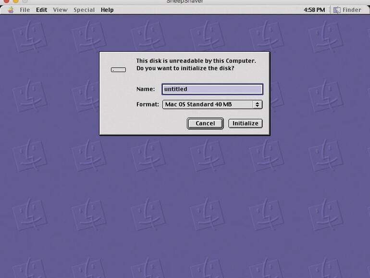
Task: Open the Format popup menu
Action: click(212, 104)
